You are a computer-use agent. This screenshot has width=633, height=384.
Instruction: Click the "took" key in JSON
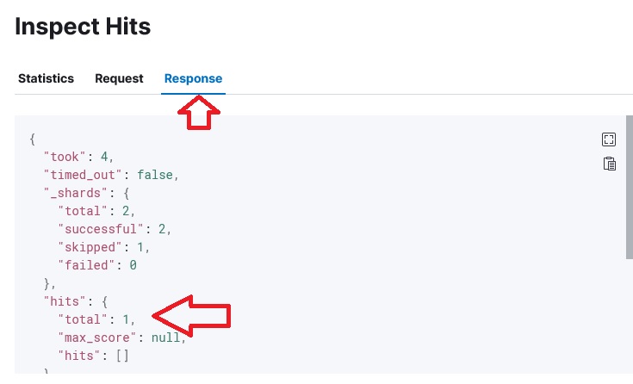click(65, 157)
